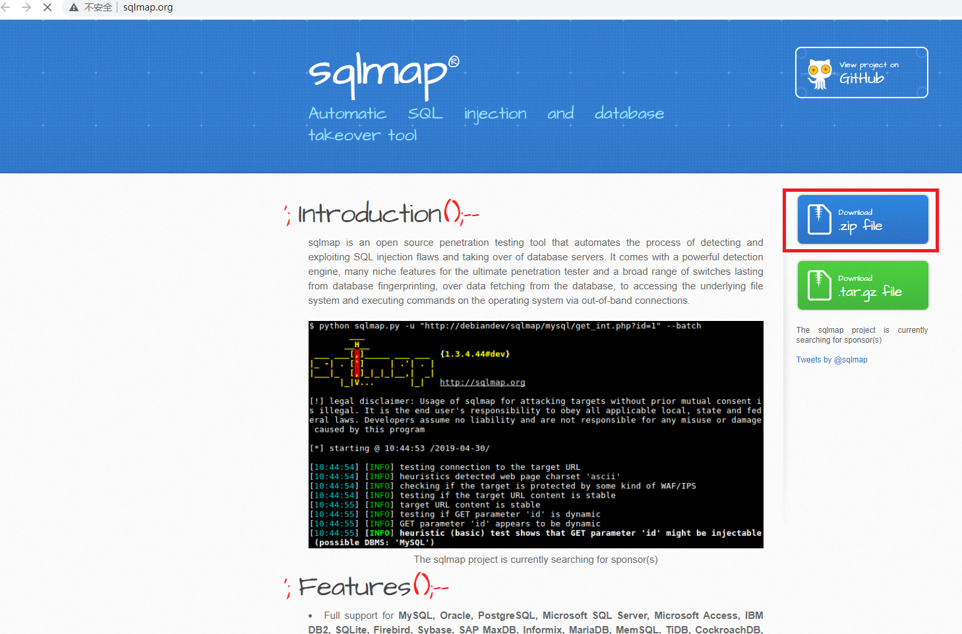Download the .tar.gz file

pyautogui.click(x=862, y=285)
